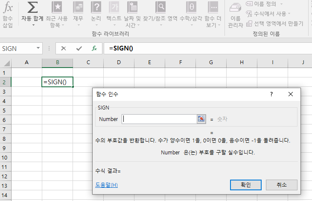
Task: Open the Financial (재무) functions icon
Action: point(78,7)
